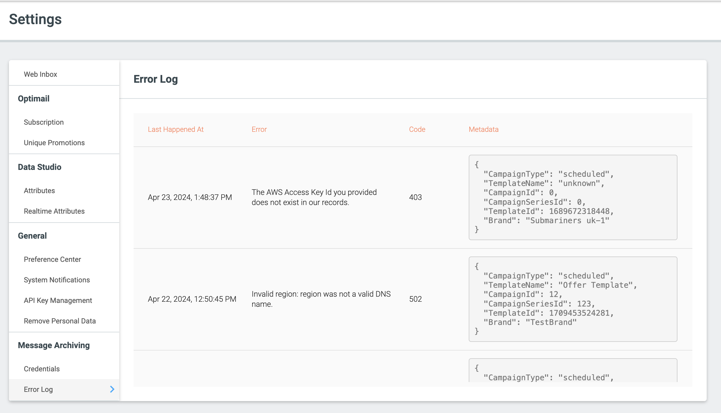Click the AWS Access Key Id error message
Screen dimensions: 721x413
(x=314, y=197)
